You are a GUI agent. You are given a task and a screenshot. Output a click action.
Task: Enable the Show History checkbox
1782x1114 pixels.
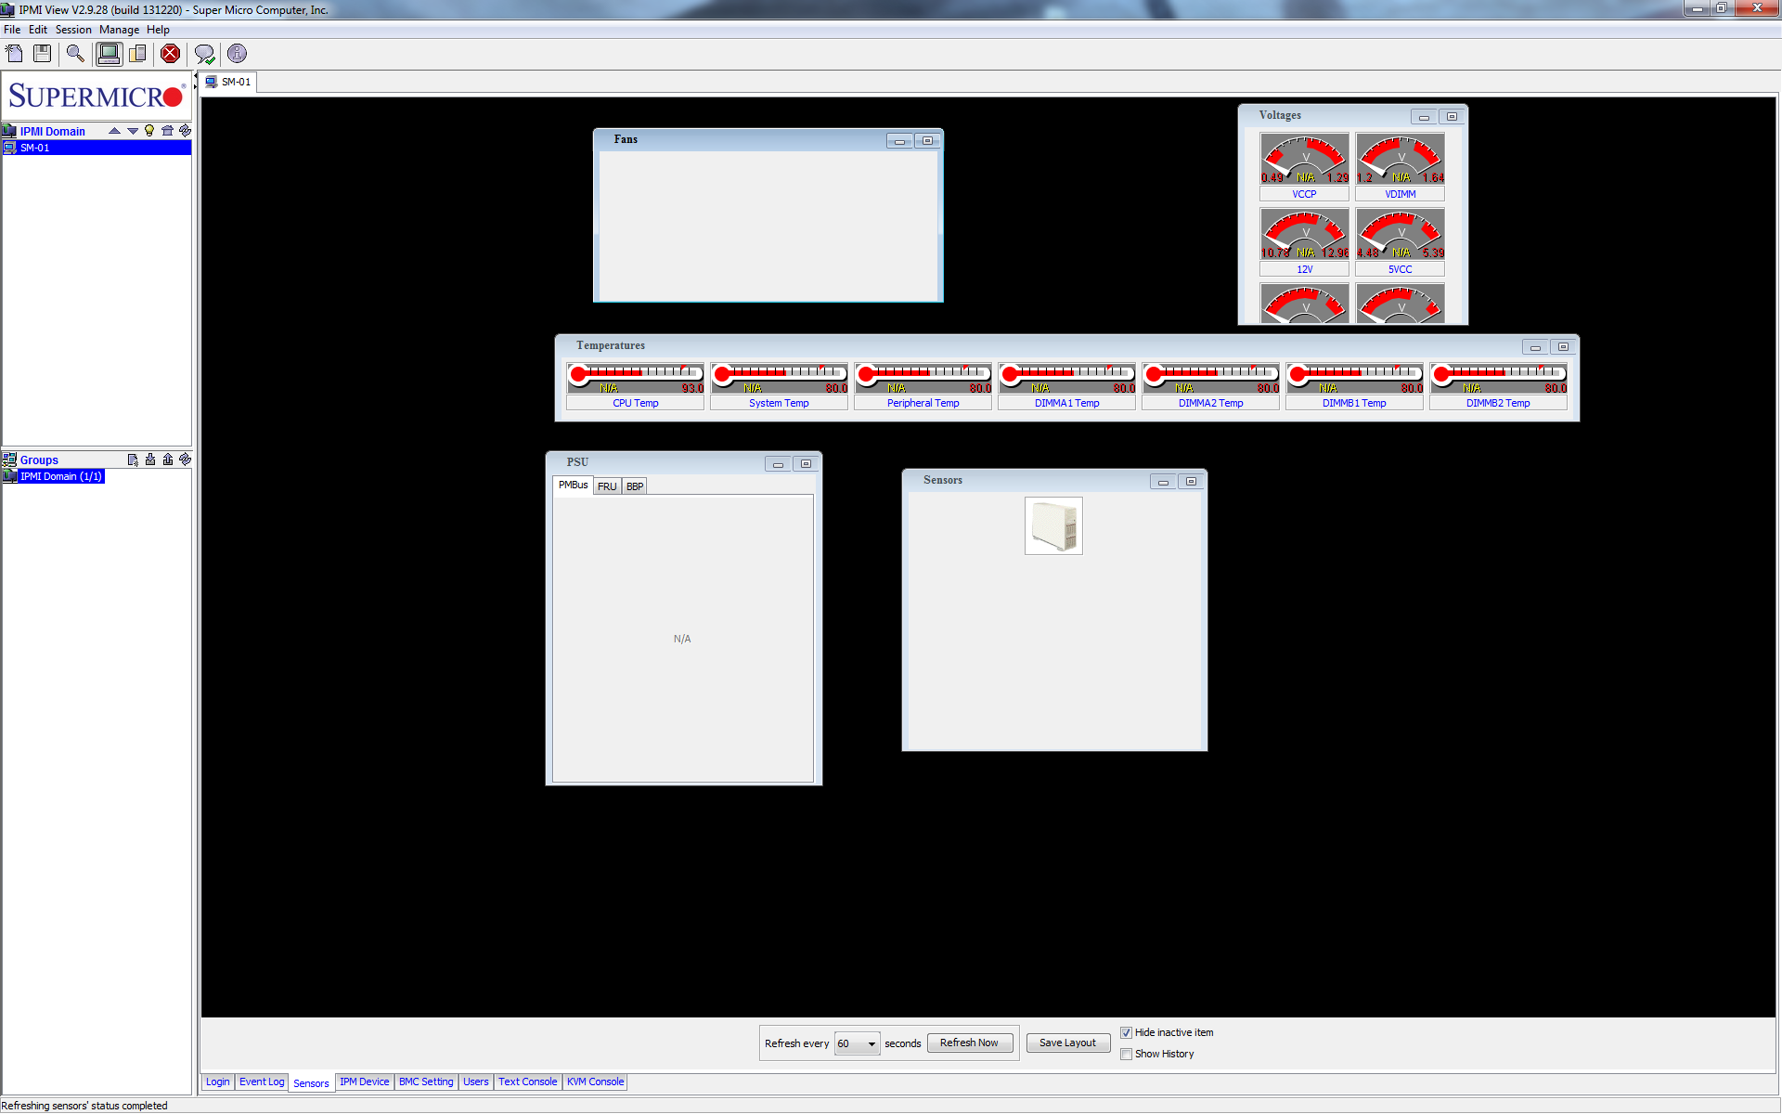1126,1054
